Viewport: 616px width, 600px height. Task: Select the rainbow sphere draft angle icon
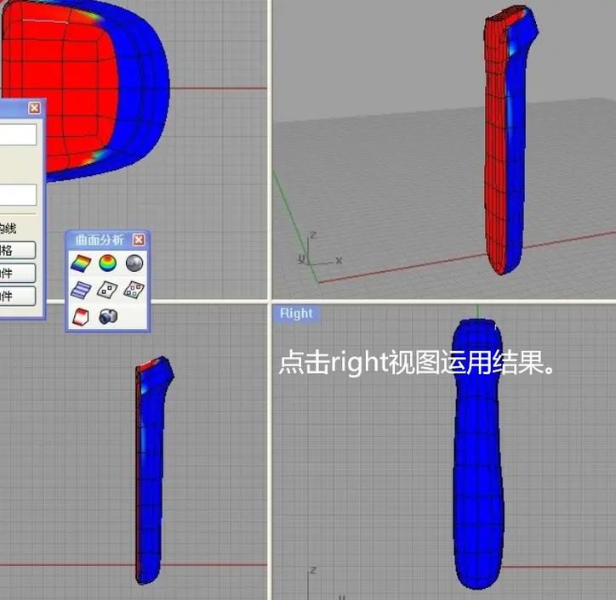(x=107, y=263)
